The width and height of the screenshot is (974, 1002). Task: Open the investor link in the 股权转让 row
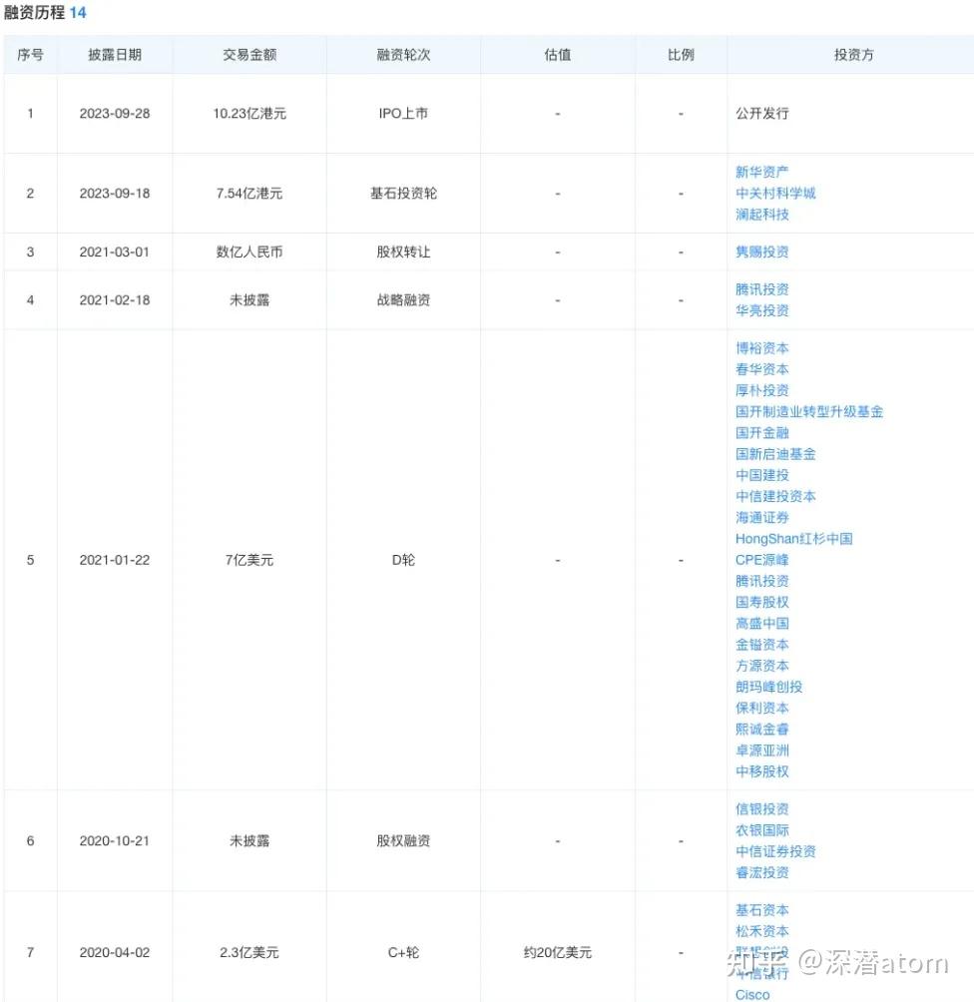tap(761, 251)
